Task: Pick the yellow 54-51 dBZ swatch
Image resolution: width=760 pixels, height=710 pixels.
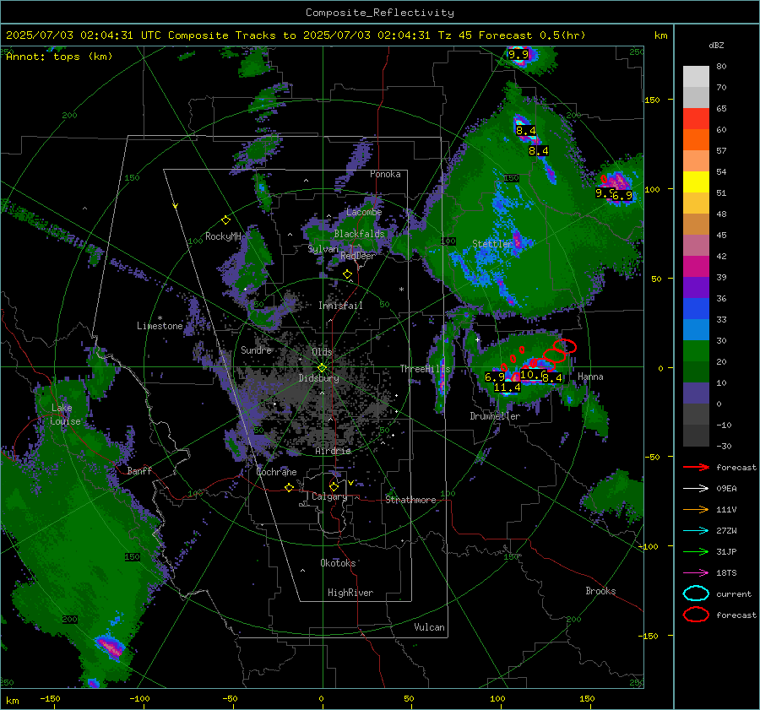Action: (696, 182)
